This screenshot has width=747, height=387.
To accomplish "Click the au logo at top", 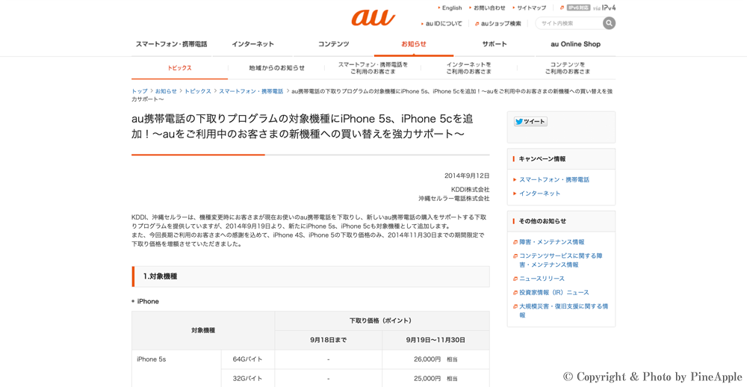I will (373, 17).
